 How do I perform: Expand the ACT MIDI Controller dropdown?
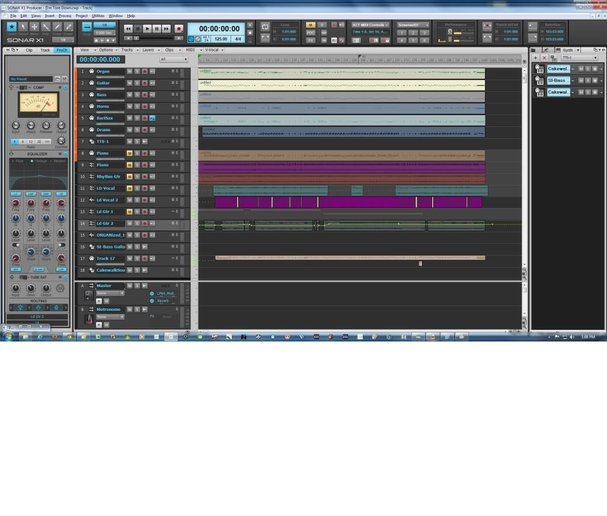[x=369, y=25]
